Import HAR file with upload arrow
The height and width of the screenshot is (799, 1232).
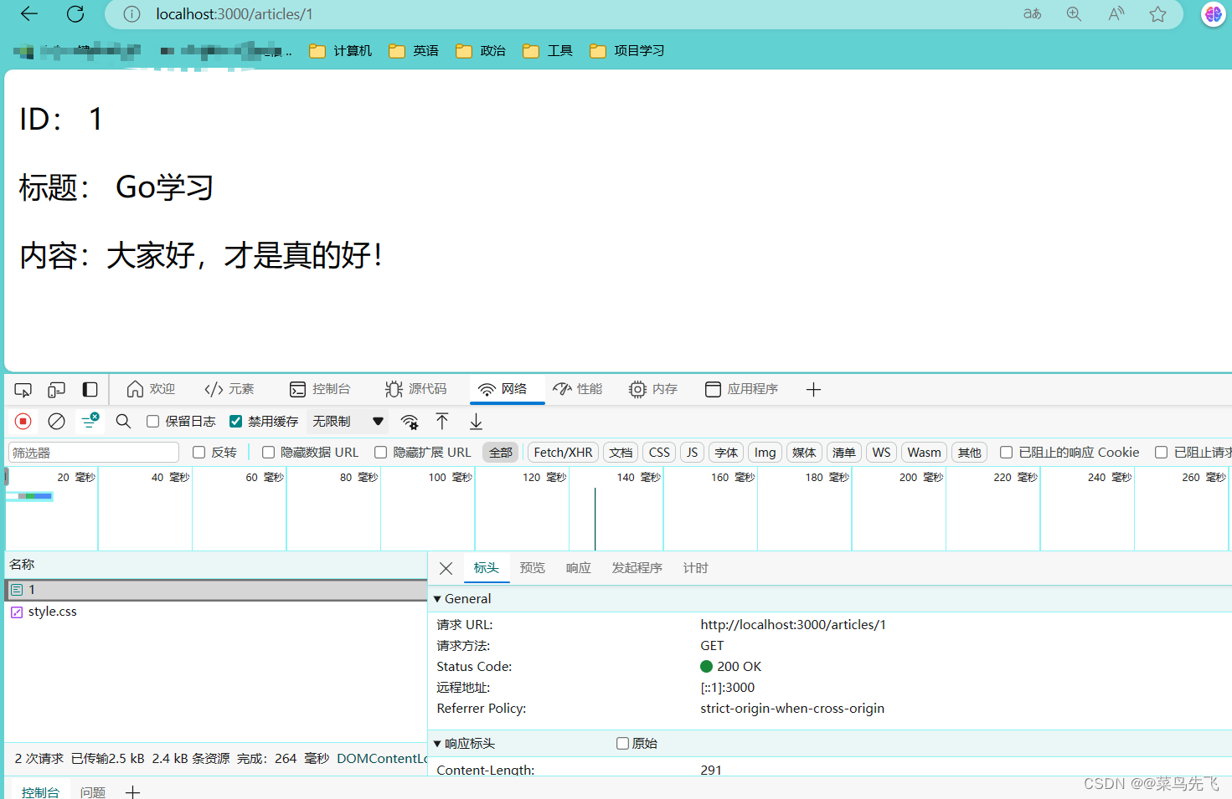coord(442,422)
